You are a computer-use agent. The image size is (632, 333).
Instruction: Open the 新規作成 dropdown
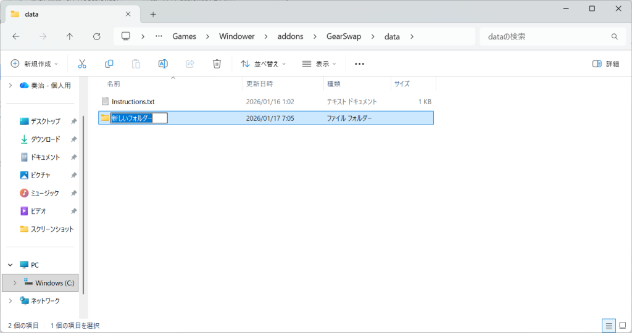point(35,64)
